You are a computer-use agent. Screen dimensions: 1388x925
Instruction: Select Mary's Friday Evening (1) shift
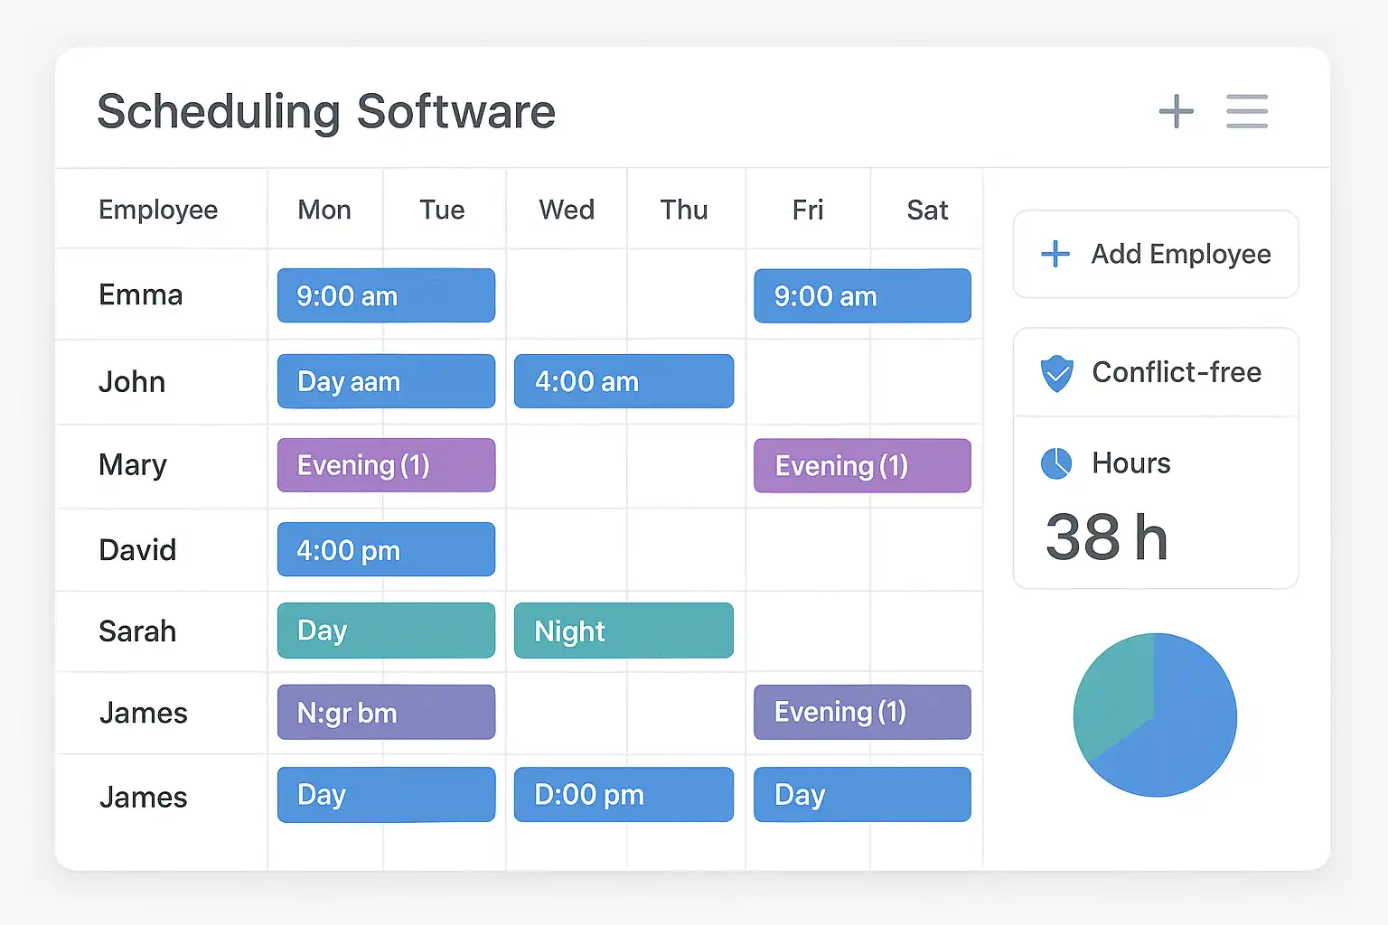(862, 465)
